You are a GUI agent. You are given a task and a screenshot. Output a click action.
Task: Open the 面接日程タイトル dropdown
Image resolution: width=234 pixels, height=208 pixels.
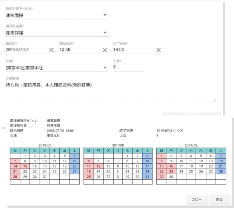click(105, 16)
